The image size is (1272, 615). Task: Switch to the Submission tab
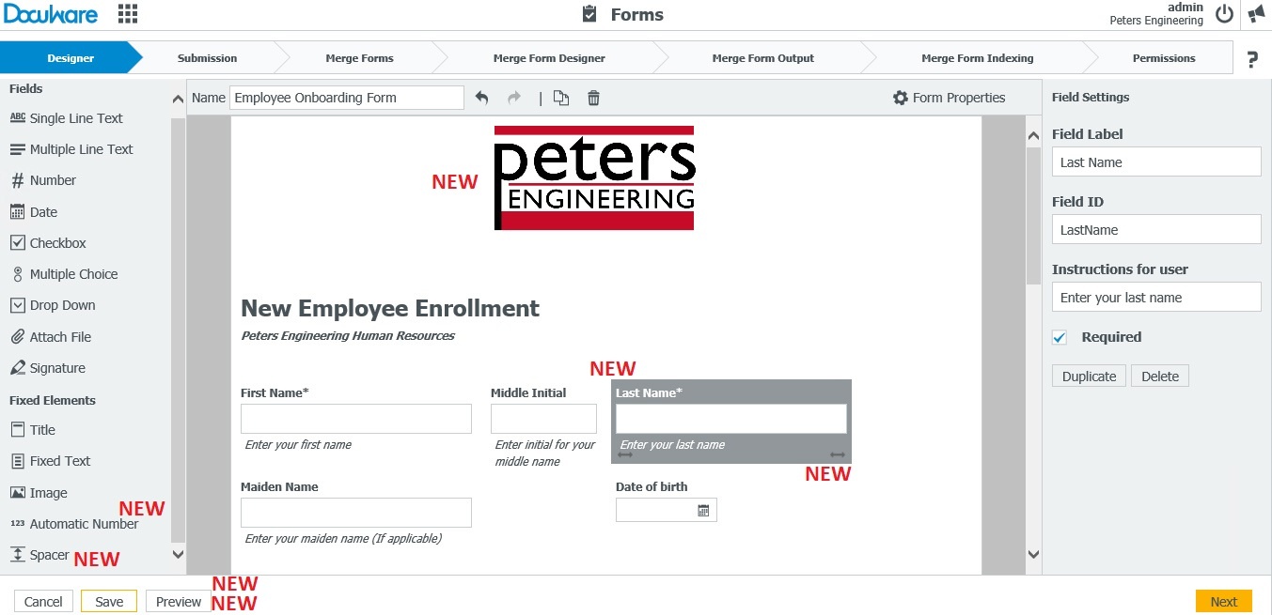point(207,58)
